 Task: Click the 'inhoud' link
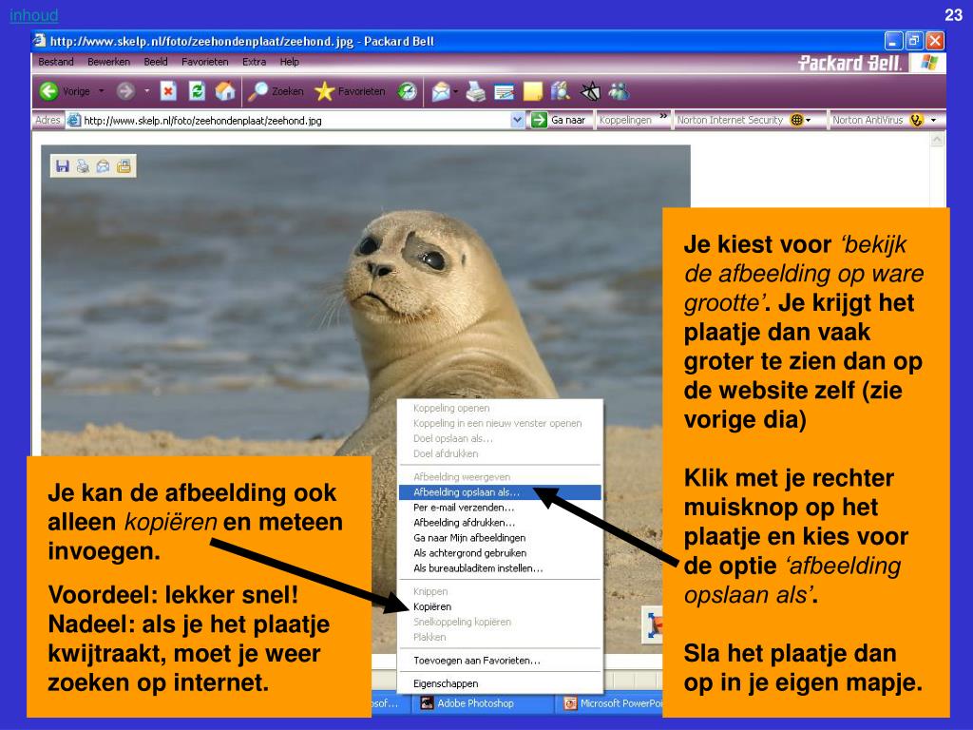(33, 15)
